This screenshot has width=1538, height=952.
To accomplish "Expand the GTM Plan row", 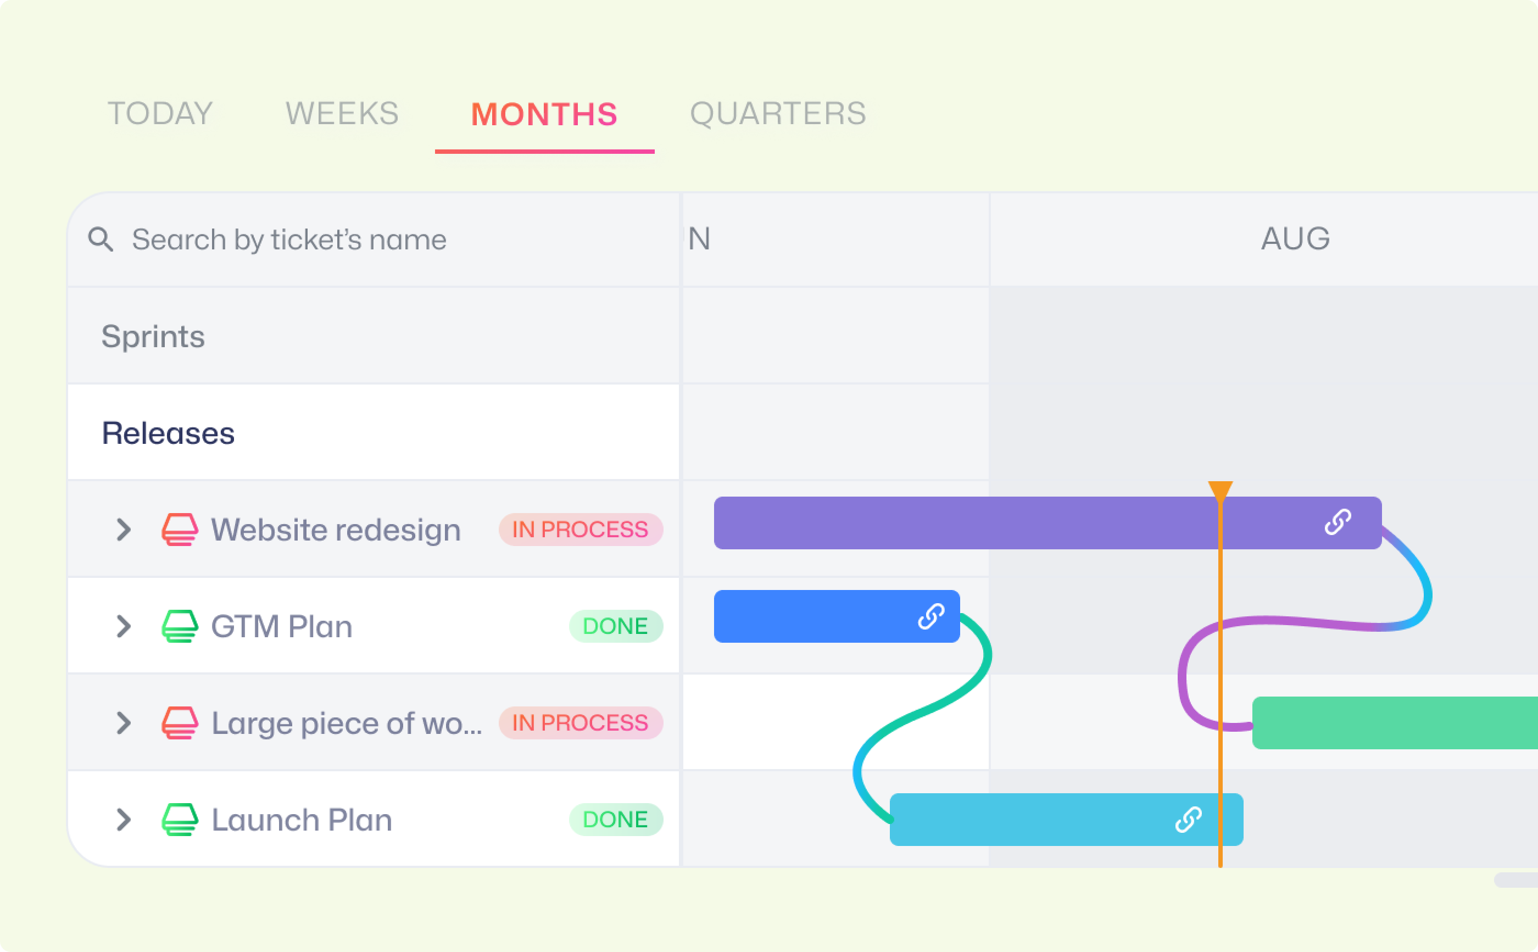I will [124, 626].
